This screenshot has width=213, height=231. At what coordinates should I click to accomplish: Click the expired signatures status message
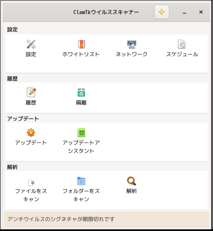click(61, 219)
